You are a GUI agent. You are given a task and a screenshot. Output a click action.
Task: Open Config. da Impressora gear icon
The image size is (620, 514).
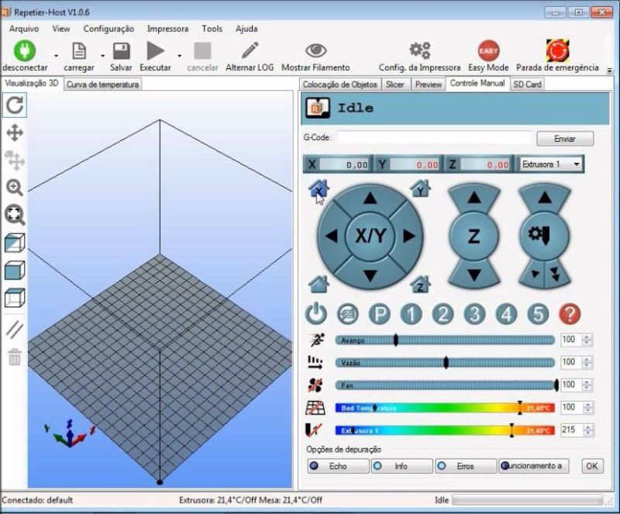(419, 51)
